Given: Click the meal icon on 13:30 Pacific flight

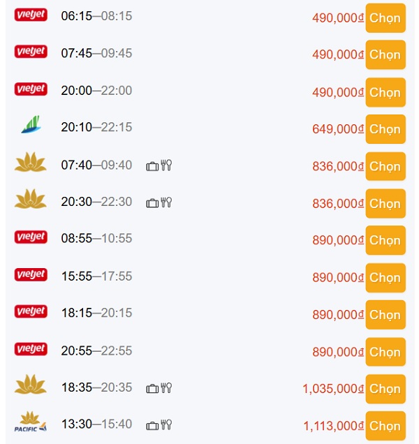Looking at the screenshot, I should 166,425.
